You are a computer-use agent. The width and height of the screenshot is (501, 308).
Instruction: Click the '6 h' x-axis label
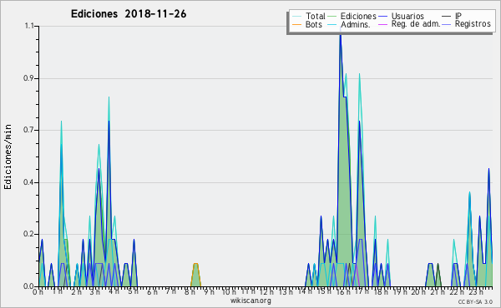coord(152,291)
